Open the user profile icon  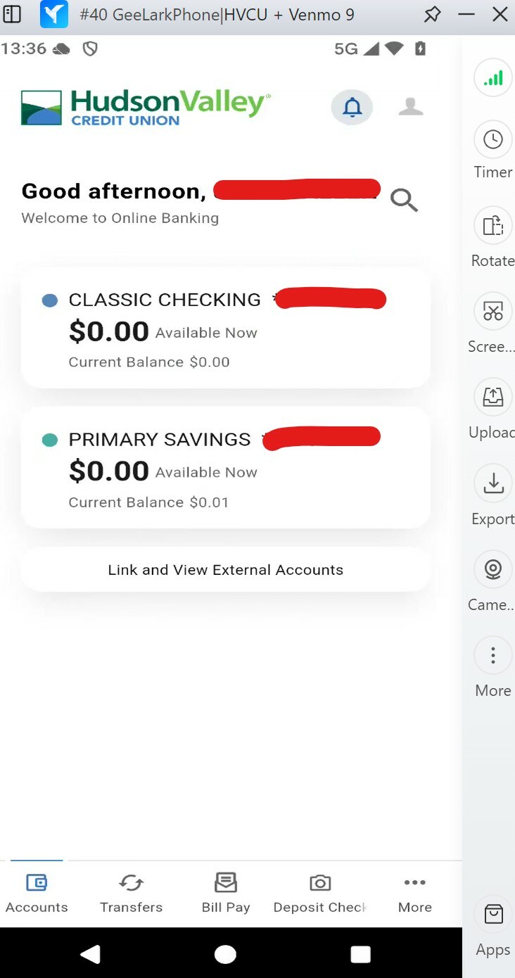coord(411,107)
